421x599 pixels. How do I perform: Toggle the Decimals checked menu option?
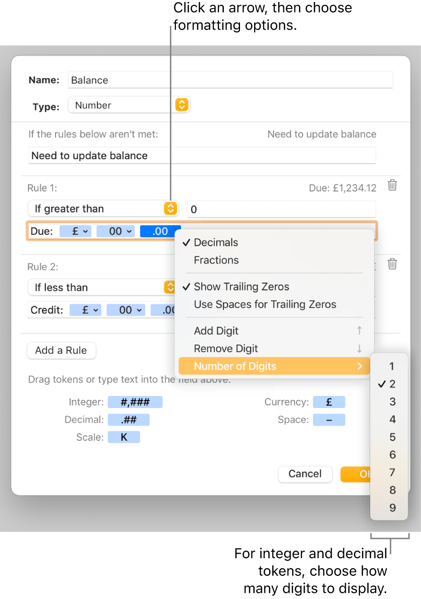pyautogui.click(x=216, y=242)
